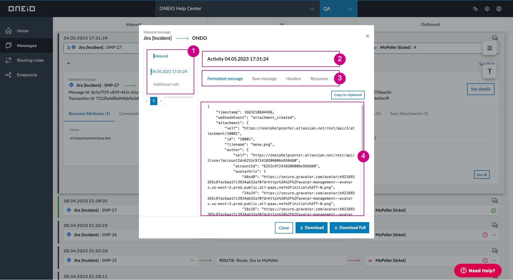Click the Download button

pyautogui.click(x=312, y=228)
